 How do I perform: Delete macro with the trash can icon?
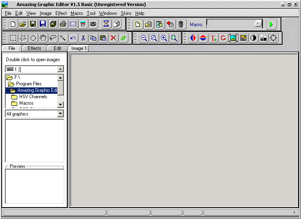coord(181,24)
